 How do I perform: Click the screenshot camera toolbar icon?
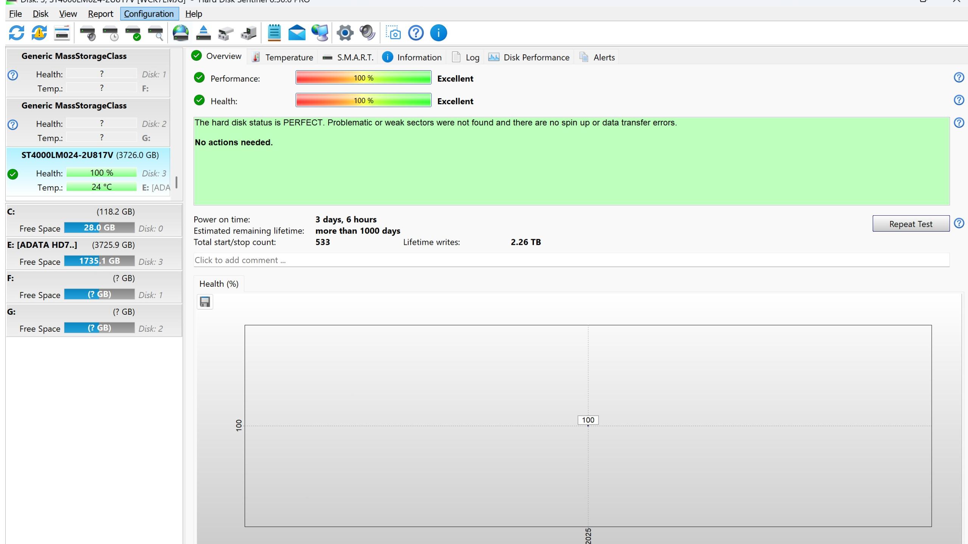393,33
